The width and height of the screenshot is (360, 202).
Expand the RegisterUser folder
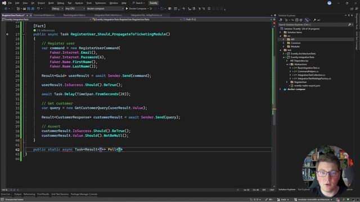tap(287, 82)
